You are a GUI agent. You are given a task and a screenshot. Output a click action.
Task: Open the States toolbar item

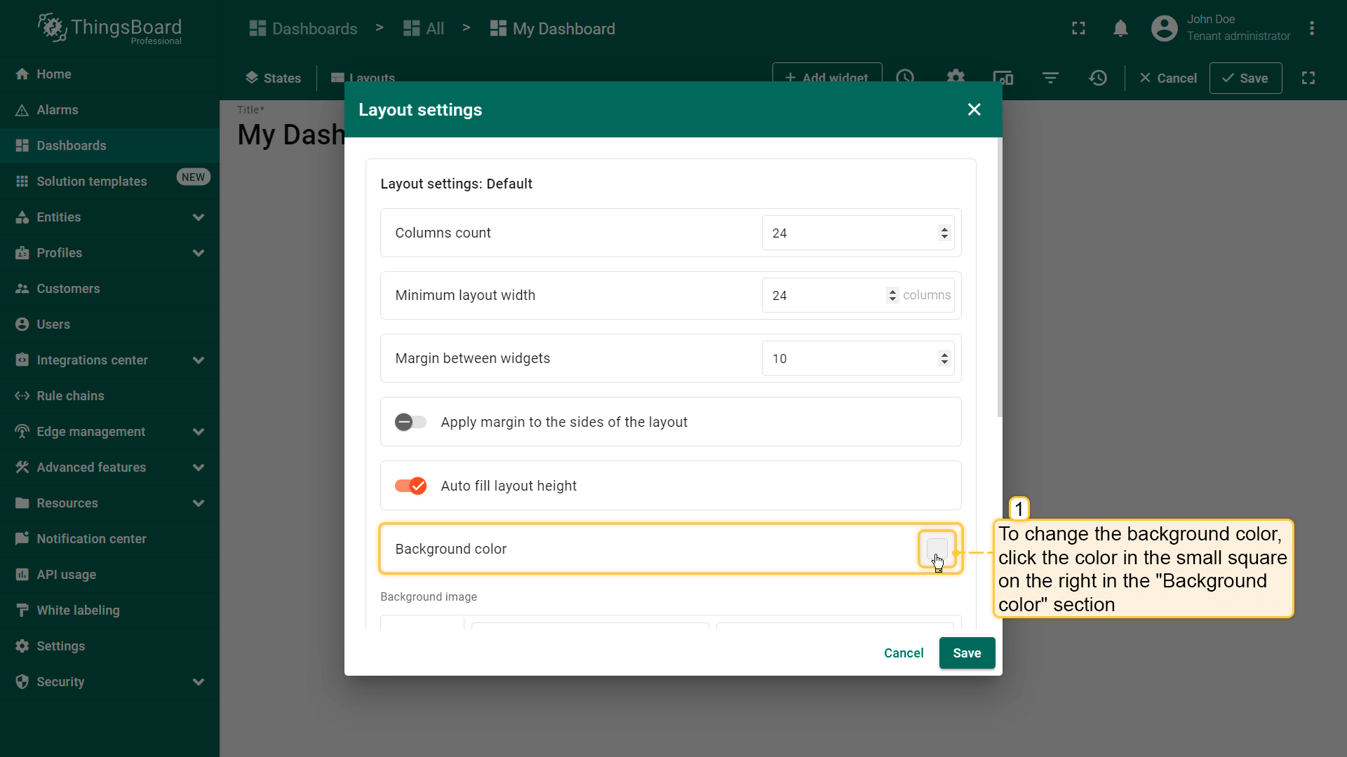click(273, 78)
